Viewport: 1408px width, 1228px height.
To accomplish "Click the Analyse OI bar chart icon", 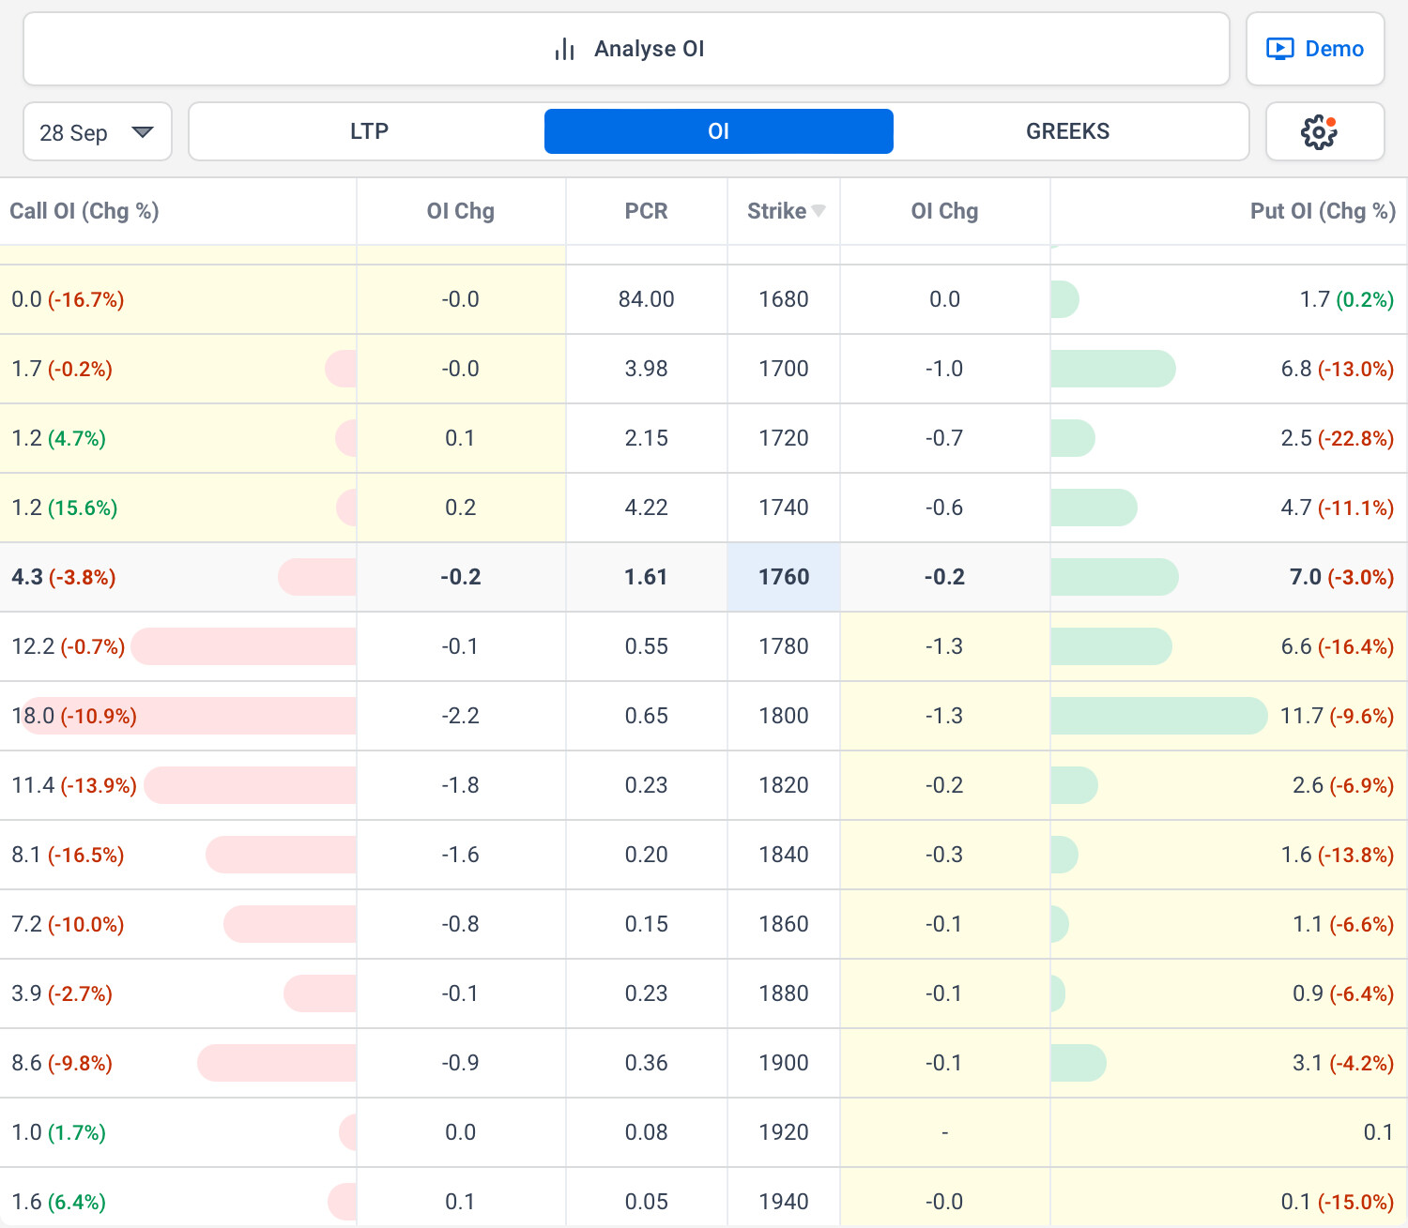I will [564, 50].
